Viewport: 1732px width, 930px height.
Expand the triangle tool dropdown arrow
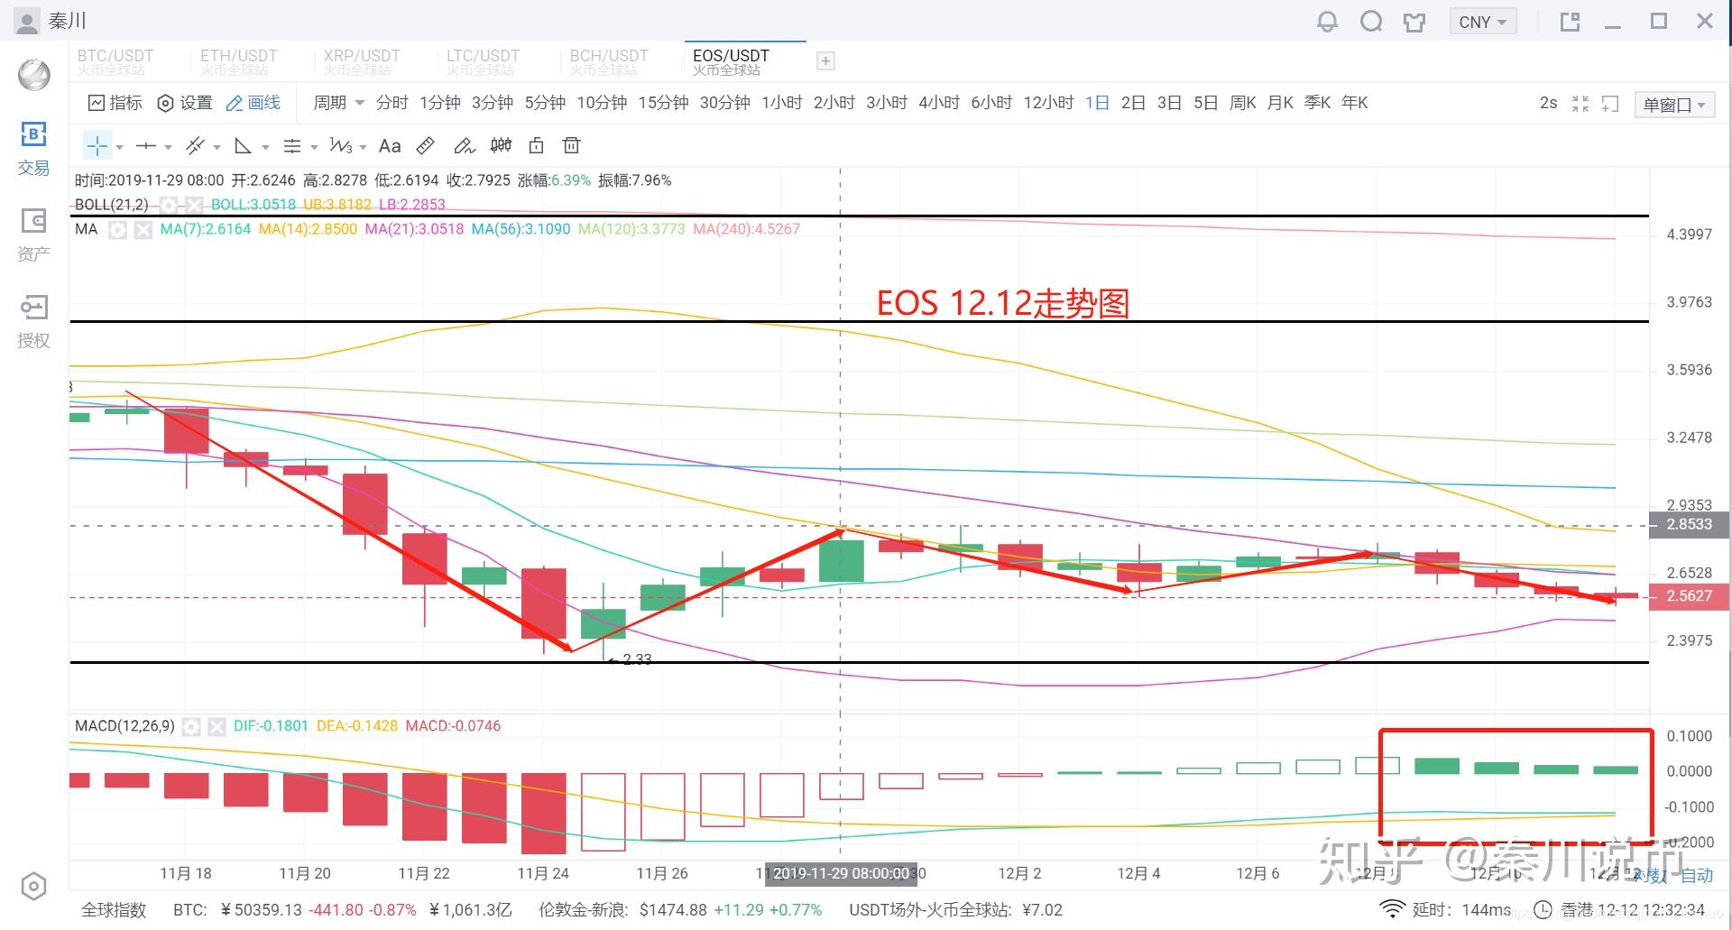point(265,147)
